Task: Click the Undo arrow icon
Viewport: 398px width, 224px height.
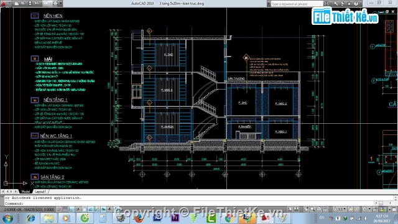Action: tap(37, 4)
